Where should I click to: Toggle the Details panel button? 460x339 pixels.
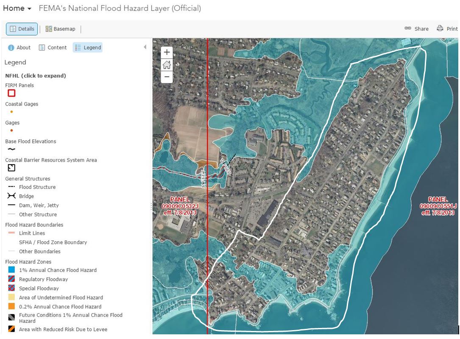[22, 29]
